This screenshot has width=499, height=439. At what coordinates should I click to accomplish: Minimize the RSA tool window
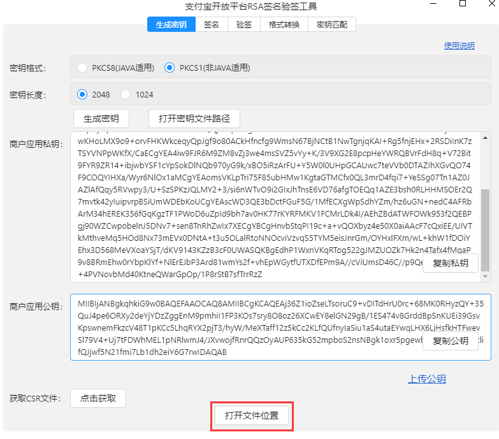[x=433, y=3]
